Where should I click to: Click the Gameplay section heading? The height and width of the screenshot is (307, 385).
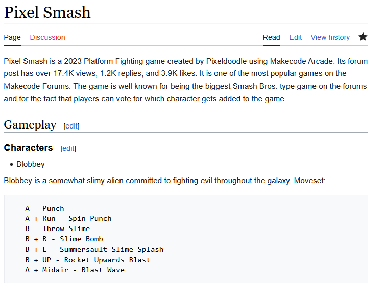30,125
